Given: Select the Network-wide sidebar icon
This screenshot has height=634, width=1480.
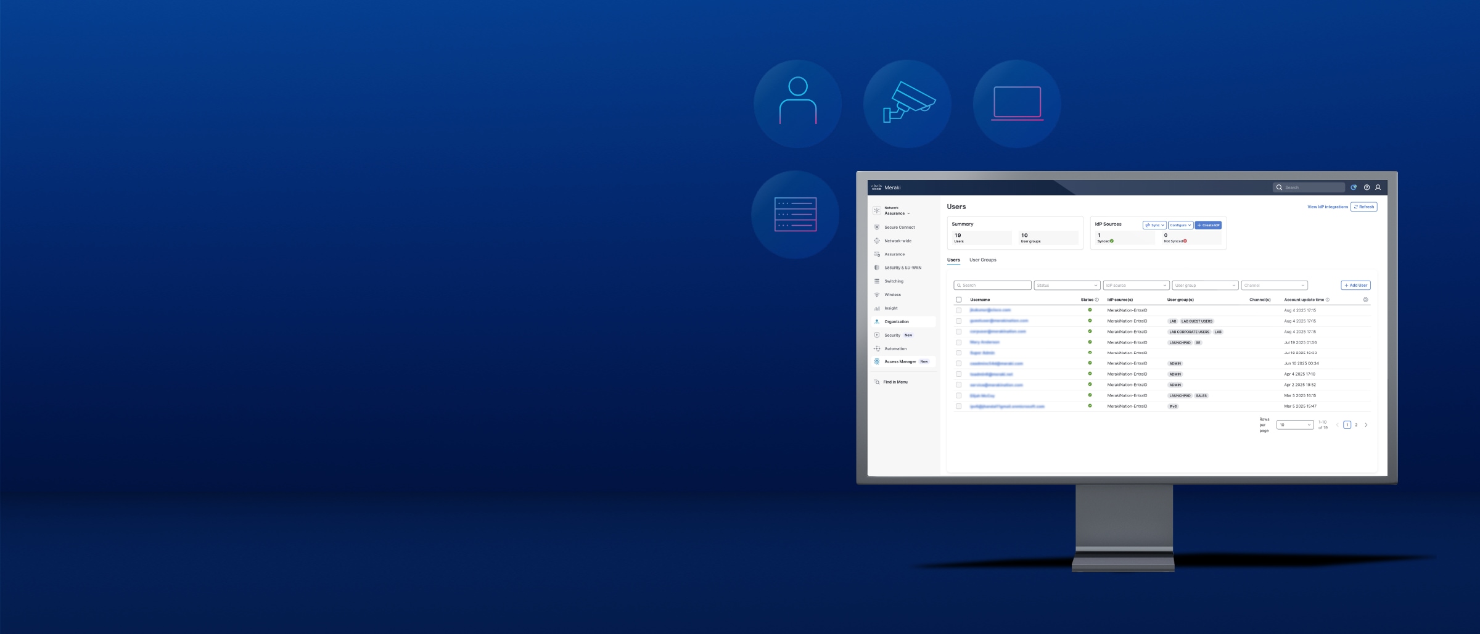Looking at the screenshot, I should click(x=877, y=241).
